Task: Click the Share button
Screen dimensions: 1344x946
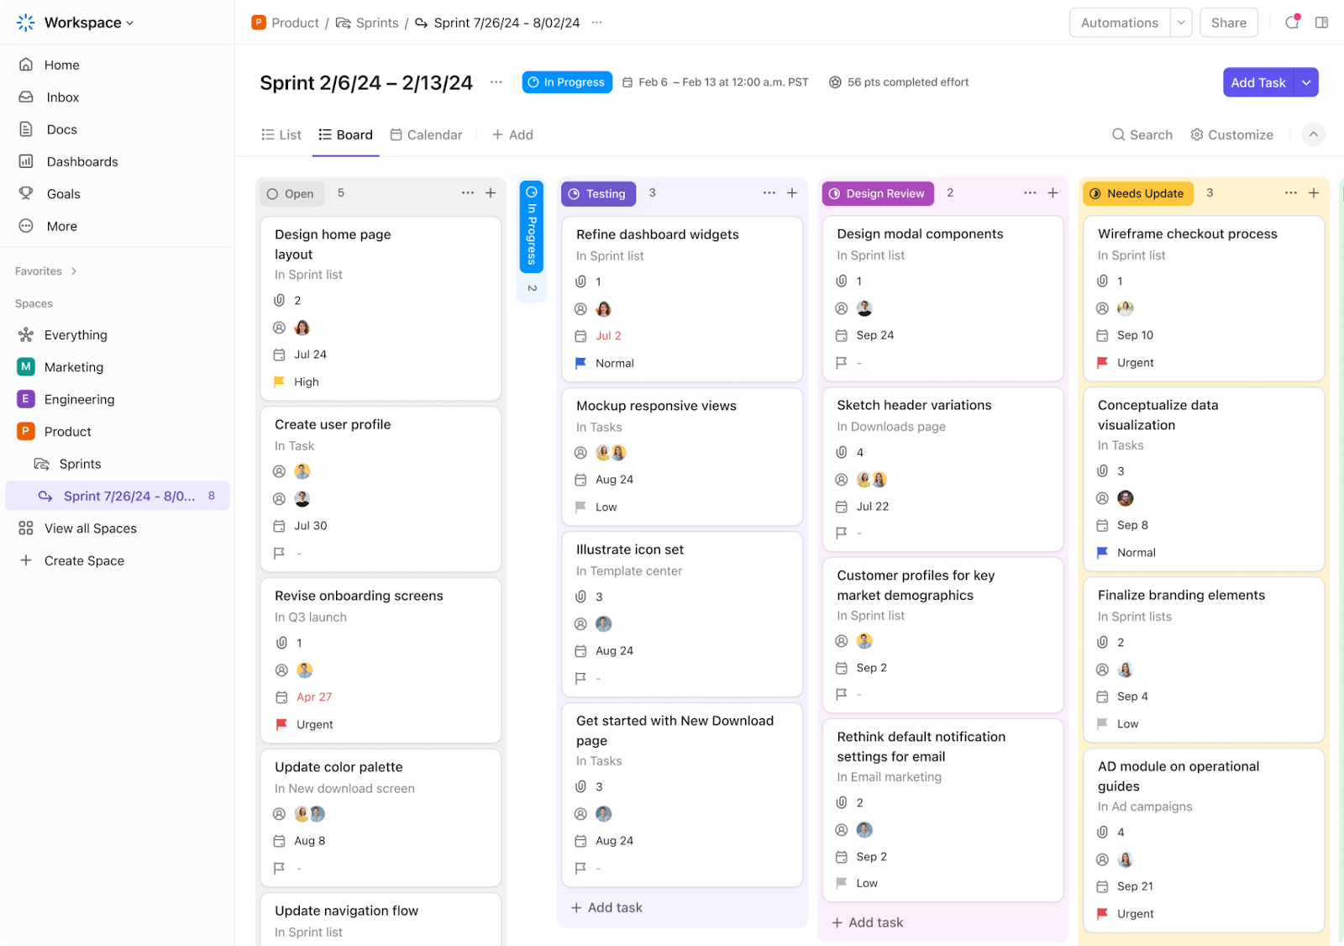Action: (x=1228, y=23)
